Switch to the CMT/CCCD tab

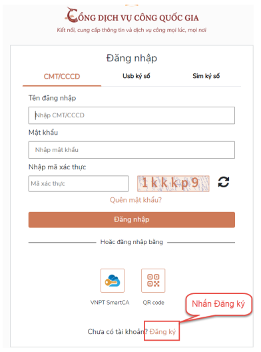click(x=62, y=77)
